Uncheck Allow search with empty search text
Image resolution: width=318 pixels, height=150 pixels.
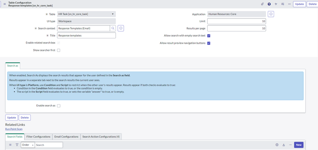tap(209, 36)
